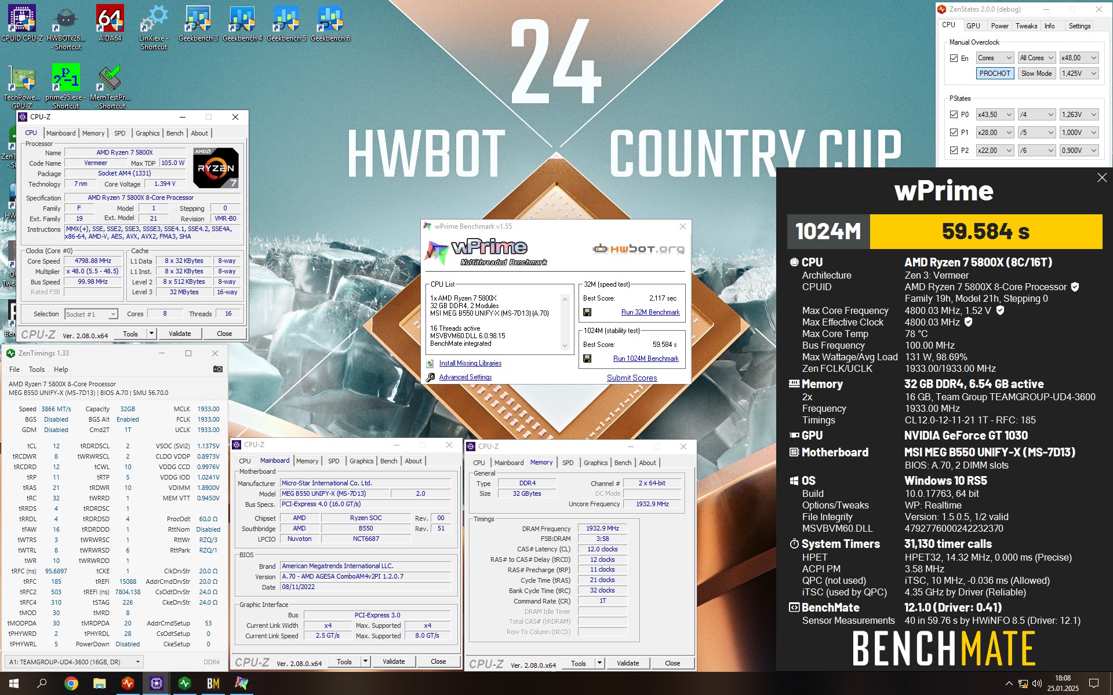The width and height of the screenshot is (1113, 695).
Task: Switch to the Tweaks tab in ZenStates
Action: (1026, 26)
